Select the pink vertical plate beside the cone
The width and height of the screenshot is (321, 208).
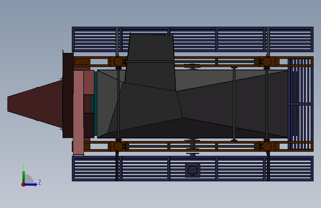78,113
